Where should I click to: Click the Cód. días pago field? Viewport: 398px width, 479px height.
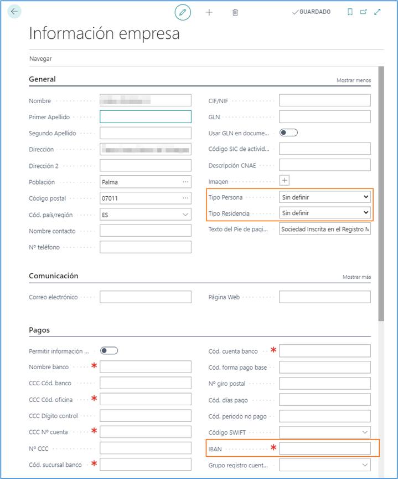tap(325, 400)
